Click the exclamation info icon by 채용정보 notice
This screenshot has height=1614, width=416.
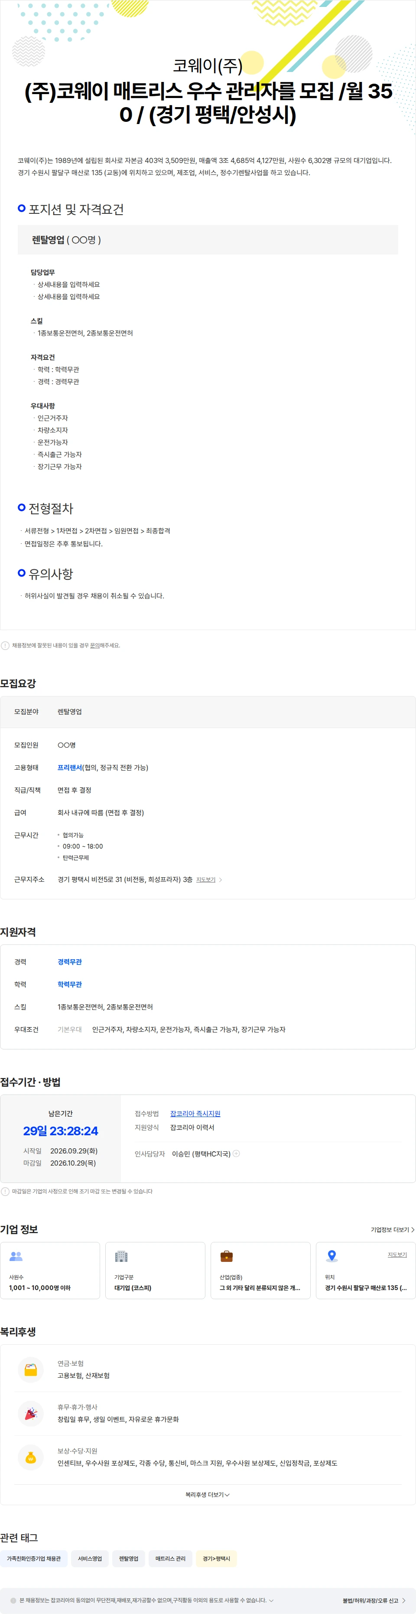(x=5, y=645)
